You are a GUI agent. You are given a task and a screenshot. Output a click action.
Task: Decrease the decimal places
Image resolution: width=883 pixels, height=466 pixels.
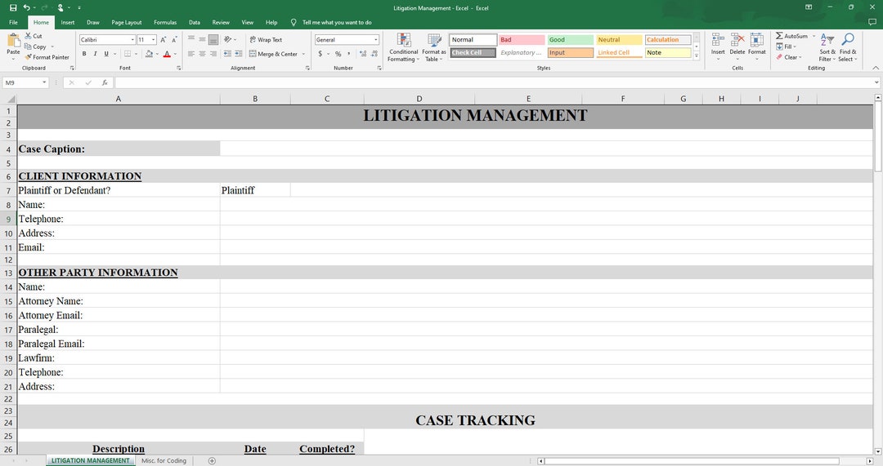coord(374,54)
